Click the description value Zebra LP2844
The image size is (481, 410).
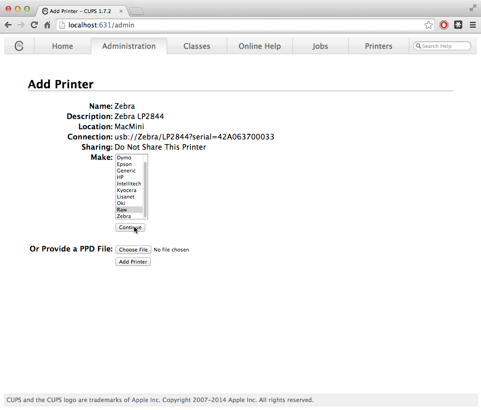tap(139, 116)
